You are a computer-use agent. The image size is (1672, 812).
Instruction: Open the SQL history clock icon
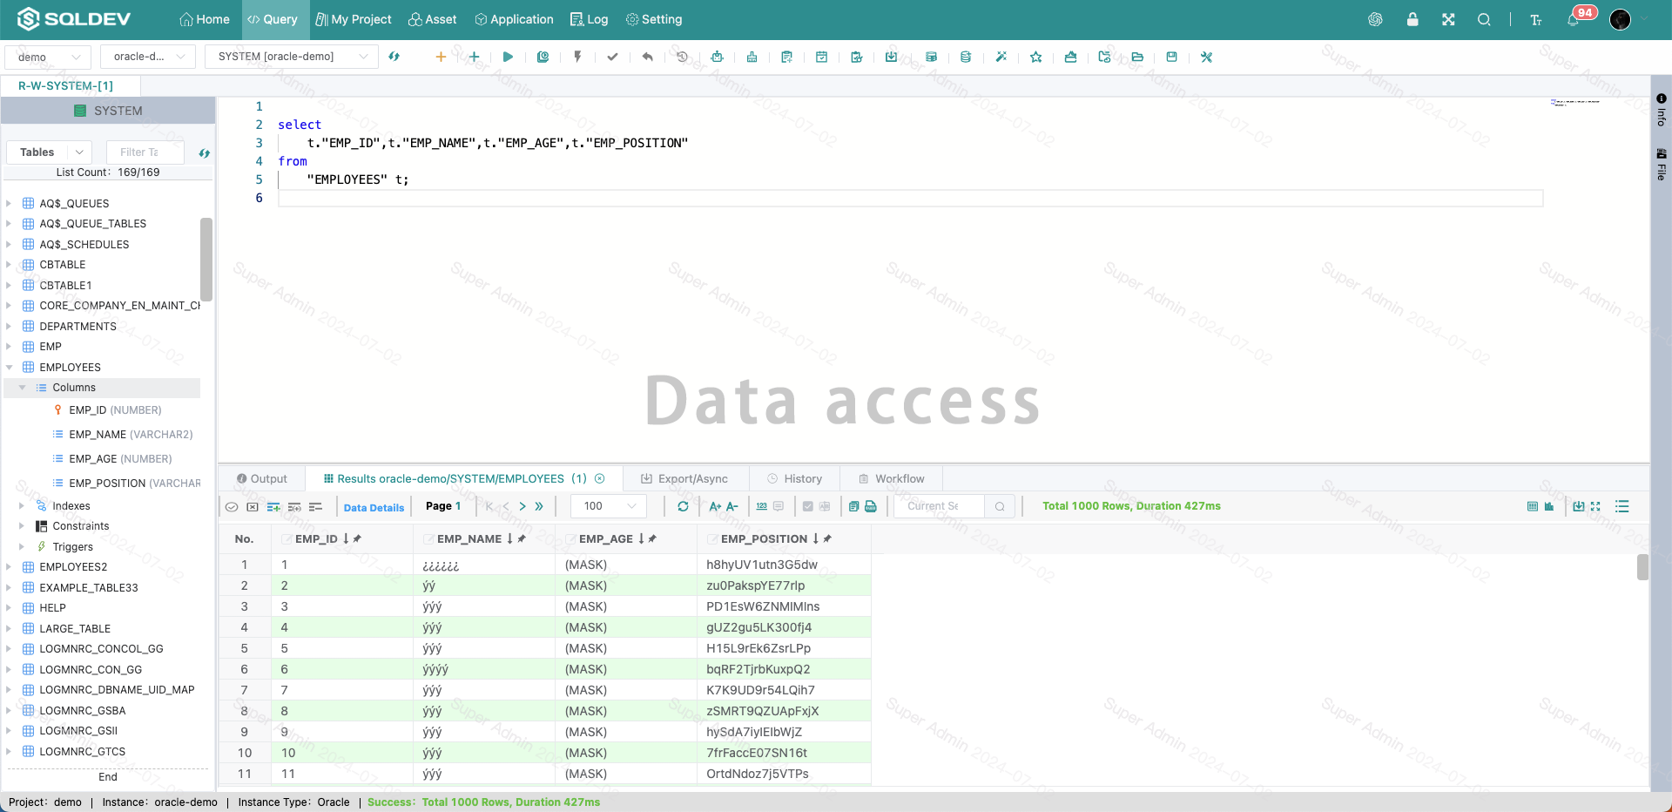pos(682,57)
